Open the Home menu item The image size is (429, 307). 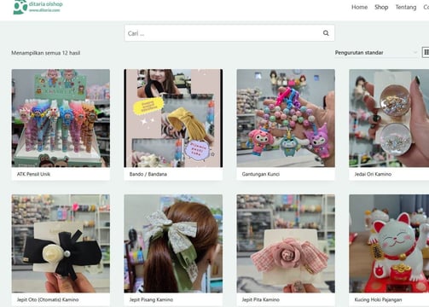(x=359, y=7)
